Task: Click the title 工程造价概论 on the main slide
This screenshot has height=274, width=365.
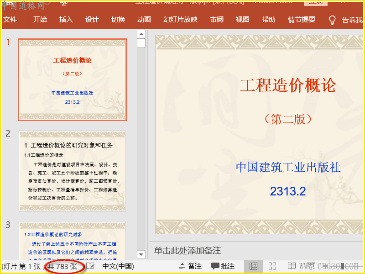Action: tap(288, 85)
